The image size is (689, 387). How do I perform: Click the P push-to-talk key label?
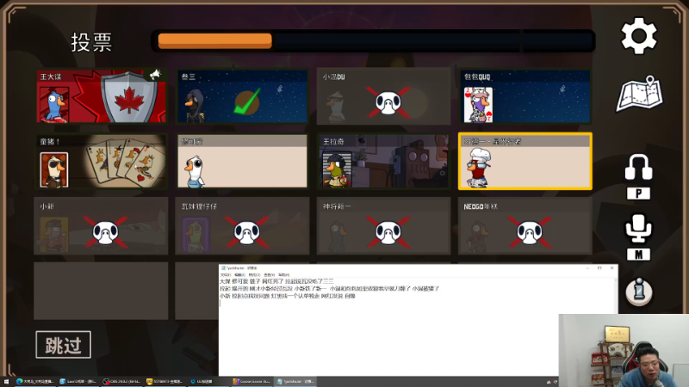[x=638, y=193]
